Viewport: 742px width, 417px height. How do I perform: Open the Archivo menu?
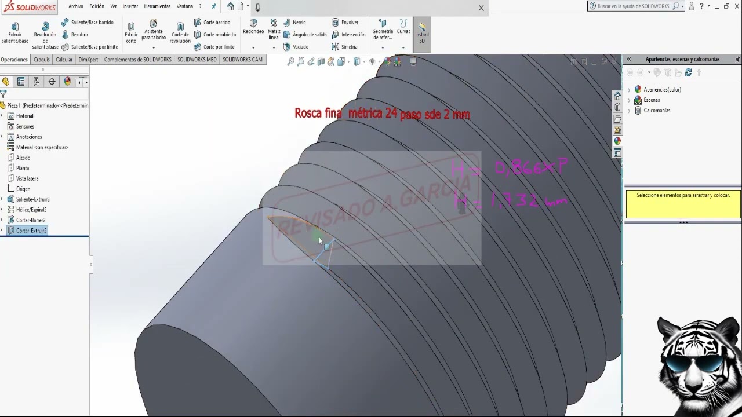coord(75,6)
